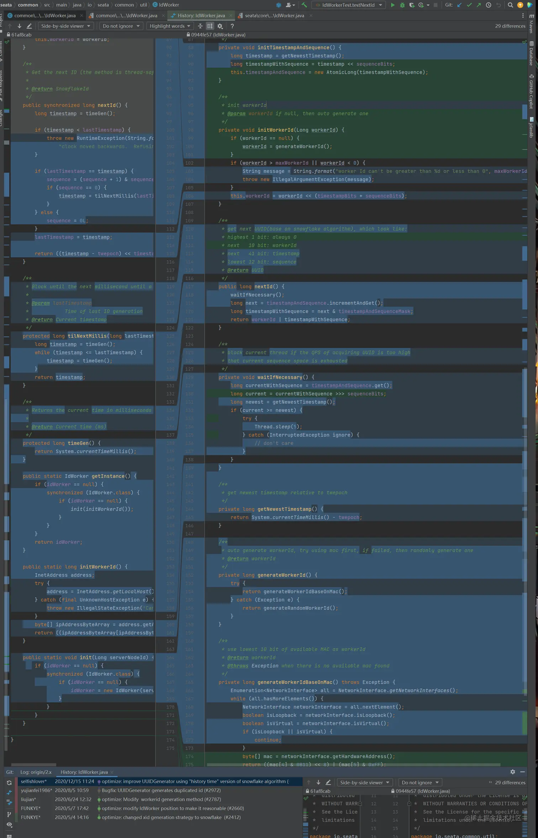Screen dimensions: 538x838
Task: Click 'IdWorker' breadcrumb
Action: [x=166, y=5]
